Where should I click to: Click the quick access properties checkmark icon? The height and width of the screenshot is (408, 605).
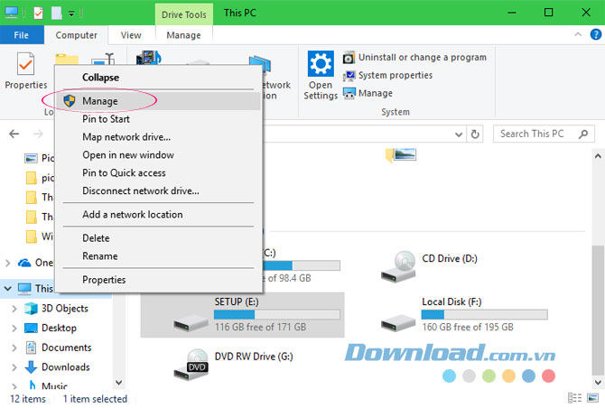coord(38,14)
